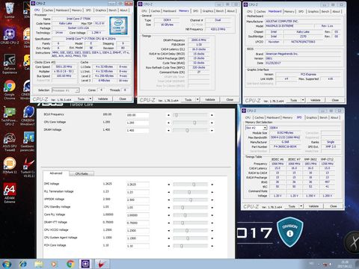The height and width of the screenshot is (269, 359).
Task: Increase BCLK Frequency with right arrow
Action: coord(212,115)
